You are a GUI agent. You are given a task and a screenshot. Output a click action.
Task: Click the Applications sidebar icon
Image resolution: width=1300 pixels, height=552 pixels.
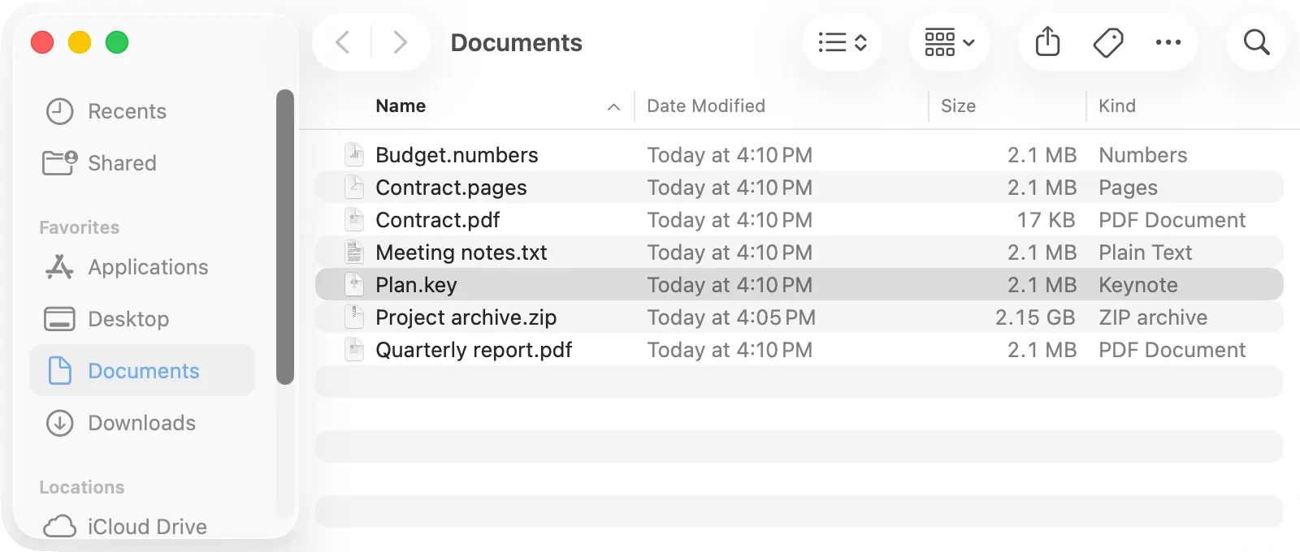pyautogui.click(x=59, y=267)
